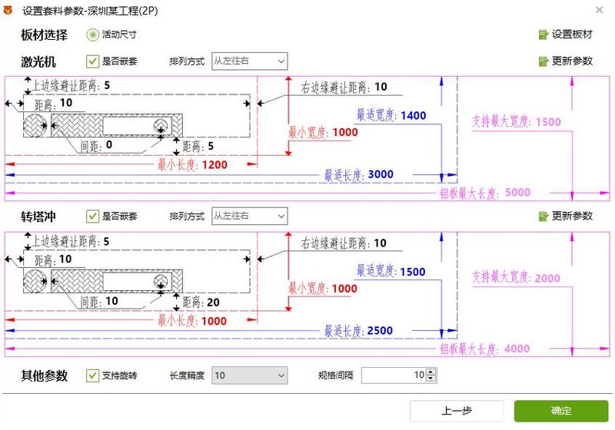
Task: Click 转塔冲 最适宽度 value 1500
Action: 413,272
